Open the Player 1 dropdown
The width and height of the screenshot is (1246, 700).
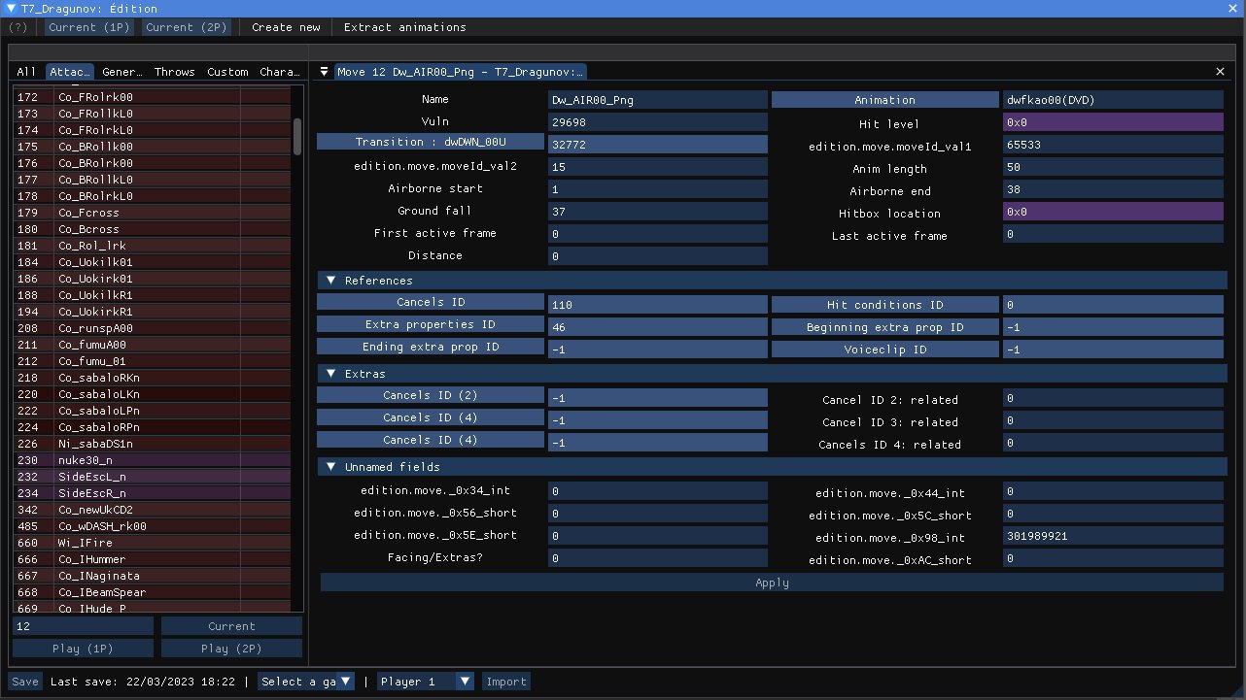coord(426,682)
